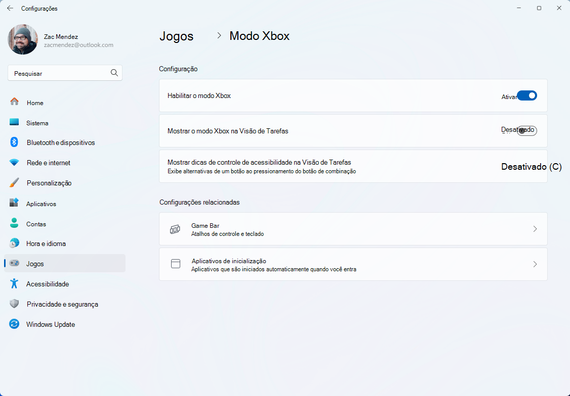Image resolution: width=570 pixels, height=396 pixels.
Task: Click the Jogos breadcrumb link
Action: 176,36
